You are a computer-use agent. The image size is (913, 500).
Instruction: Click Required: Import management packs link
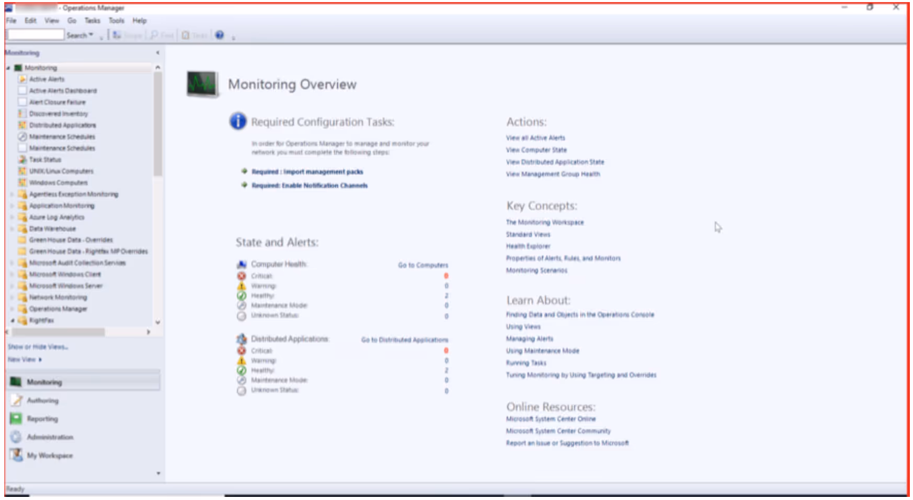[307, 172]
